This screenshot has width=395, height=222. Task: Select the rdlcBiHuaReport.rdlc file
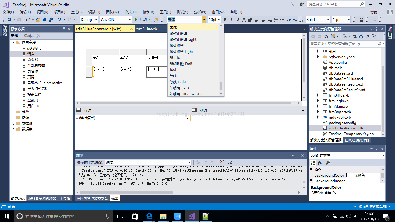click(x=346, y=128)
